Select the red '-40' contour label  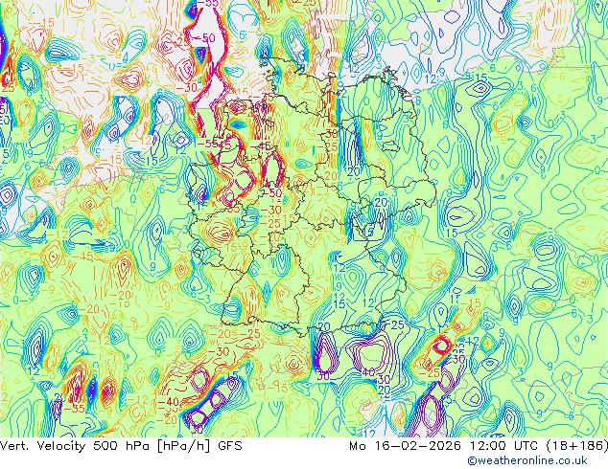tap(168, 402)
